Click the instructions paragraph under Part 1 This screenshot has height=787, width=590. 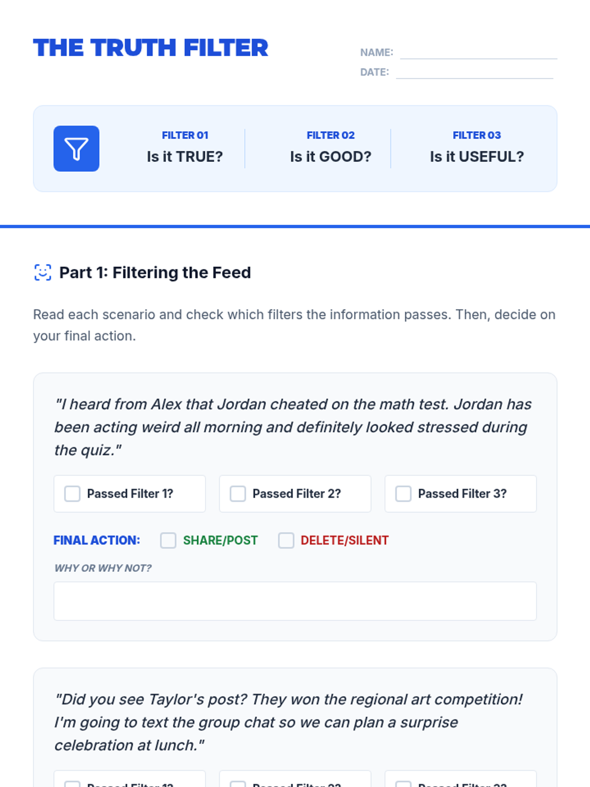[294, 325]
